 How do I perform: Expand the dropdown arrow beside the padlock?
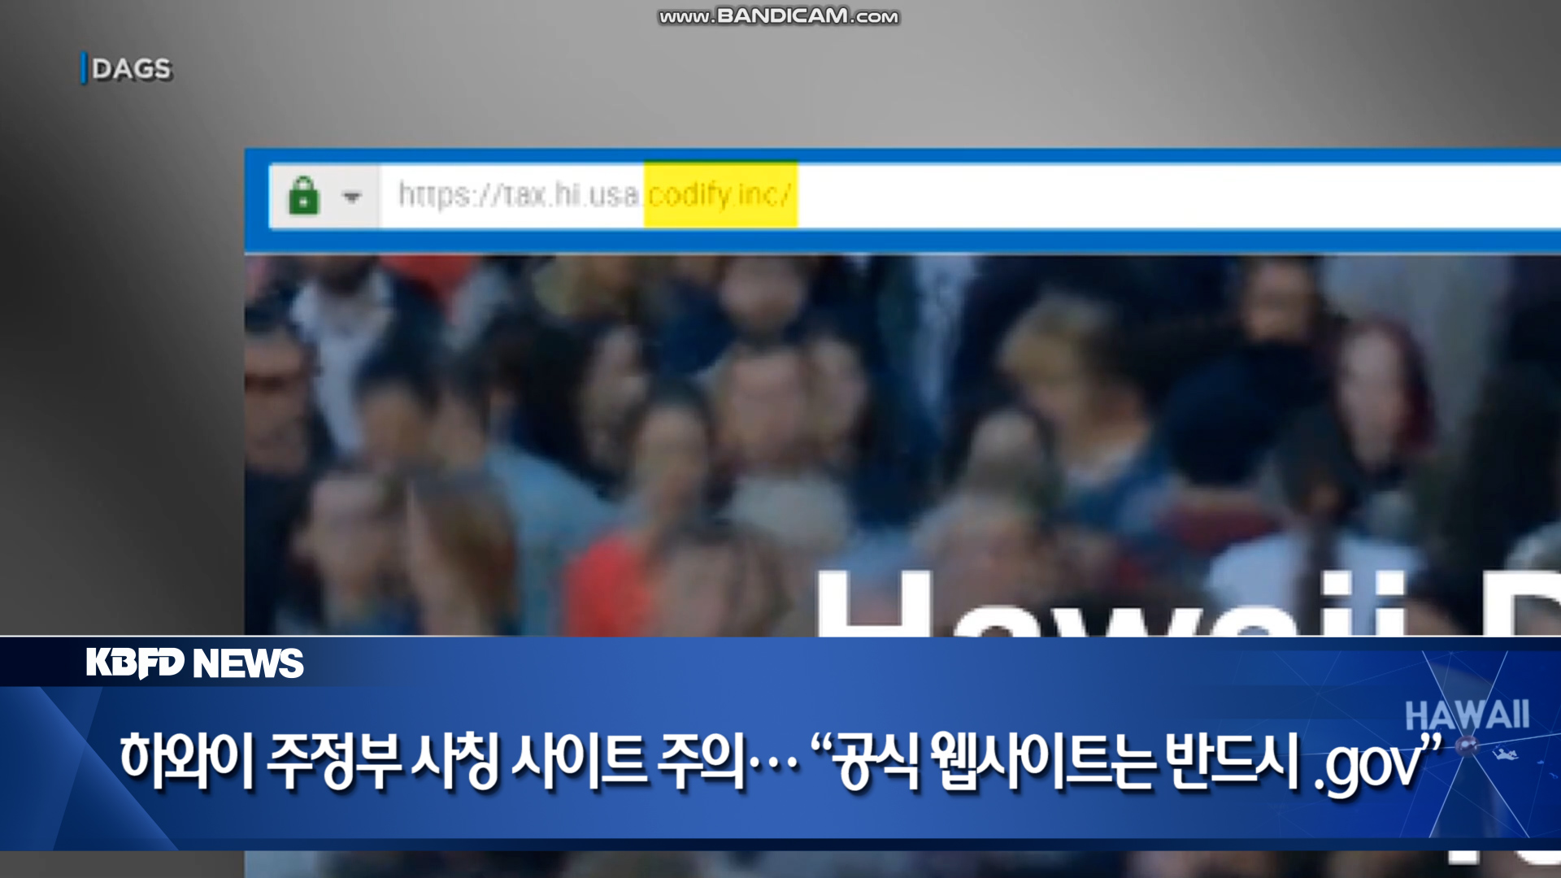(x=351, y=197)
